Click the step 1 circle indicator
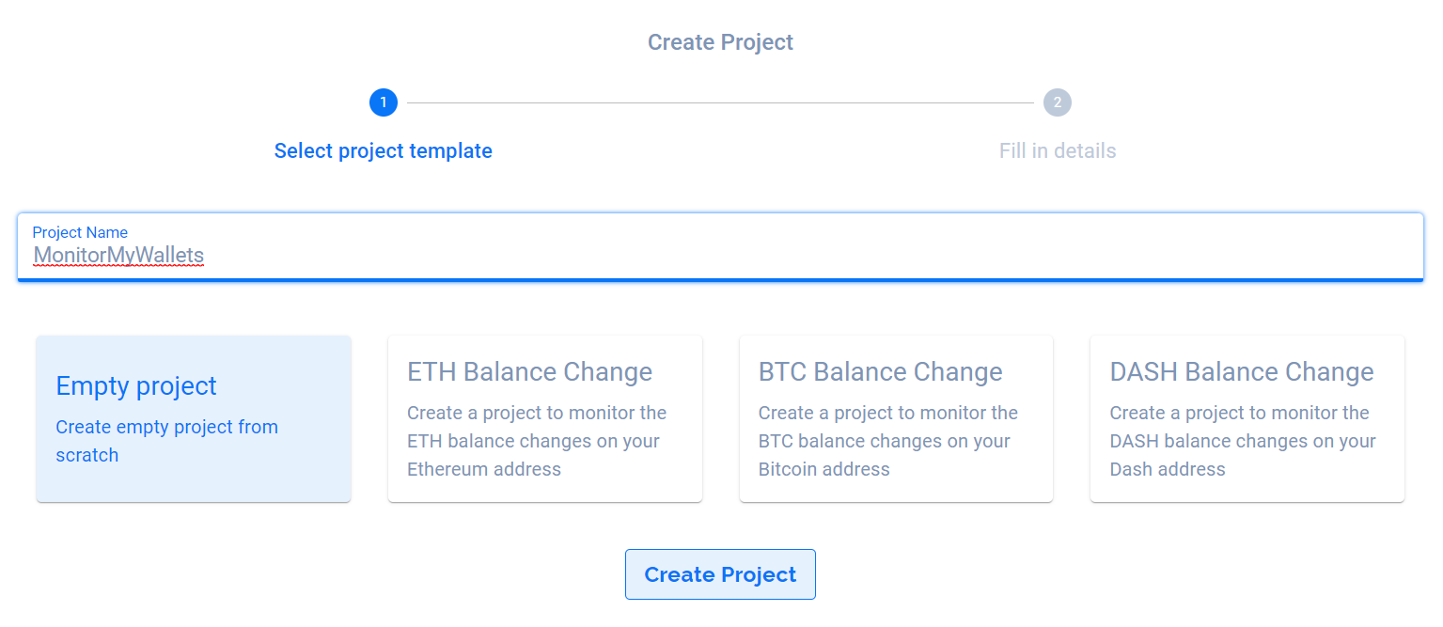This screenshot has height=627, width=1443. click(384, 102)
